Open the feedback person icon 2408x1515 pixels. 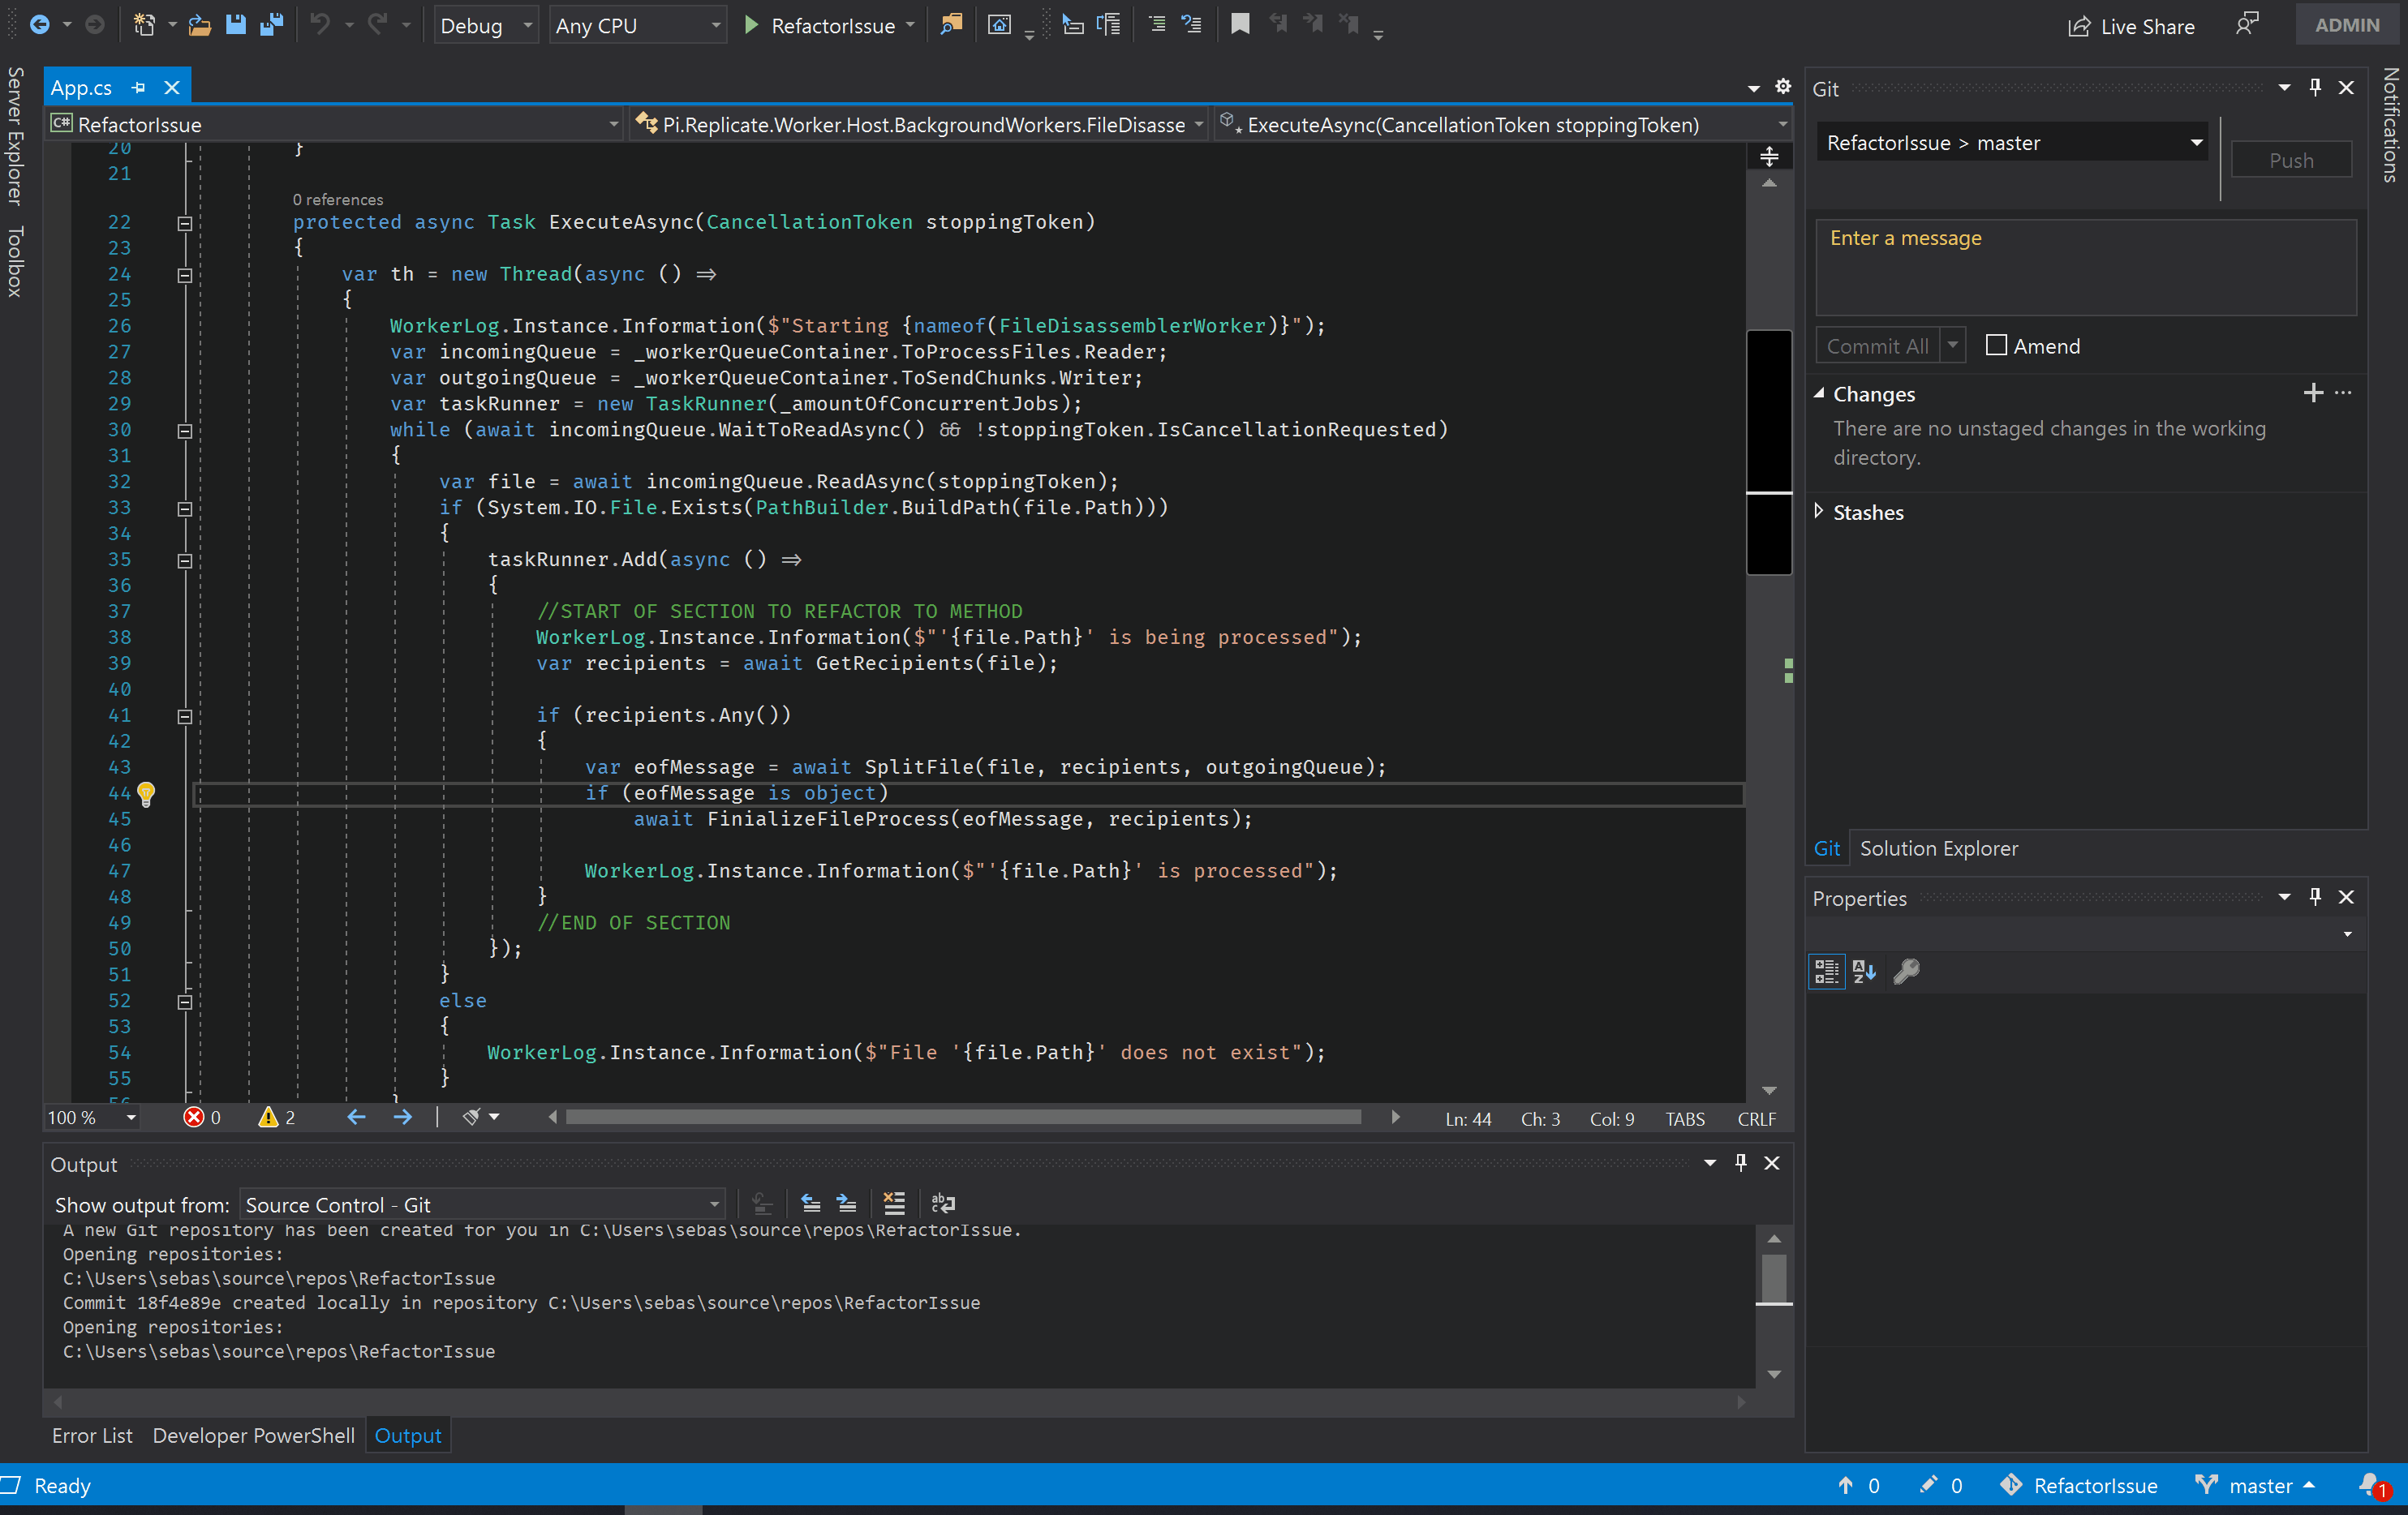pyautogui.click(x=2247, y=25)
